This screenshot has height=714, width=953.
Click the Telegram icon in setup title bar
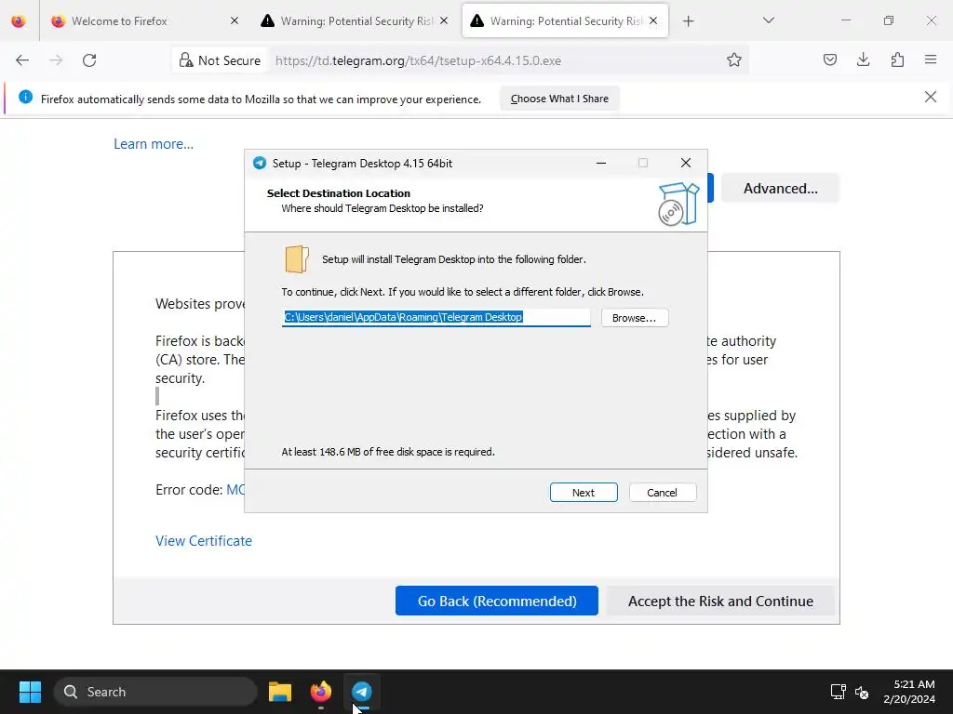[260, 163]
